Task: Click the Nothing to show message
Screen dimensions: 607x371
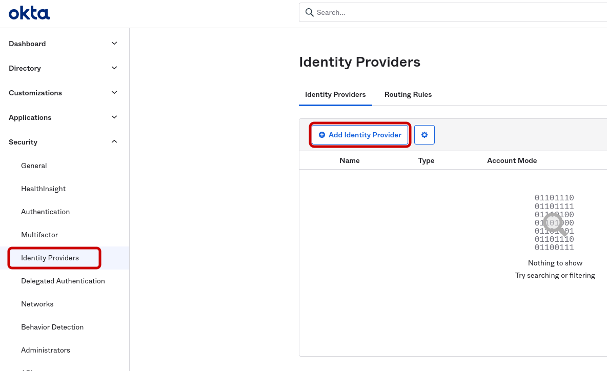Action: click(555, 263)
